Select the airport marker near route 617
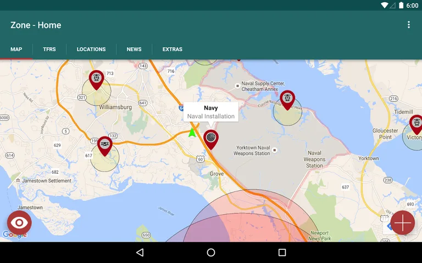This screenshot has height=263, width=422. (105, 146)
